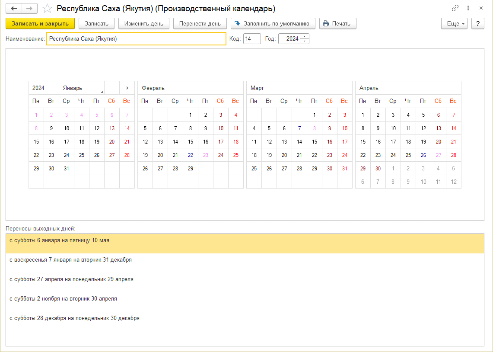This screenshot has height=352, width=493.
Task: Select April 29 in the calendar
Action: pos(363,169)
